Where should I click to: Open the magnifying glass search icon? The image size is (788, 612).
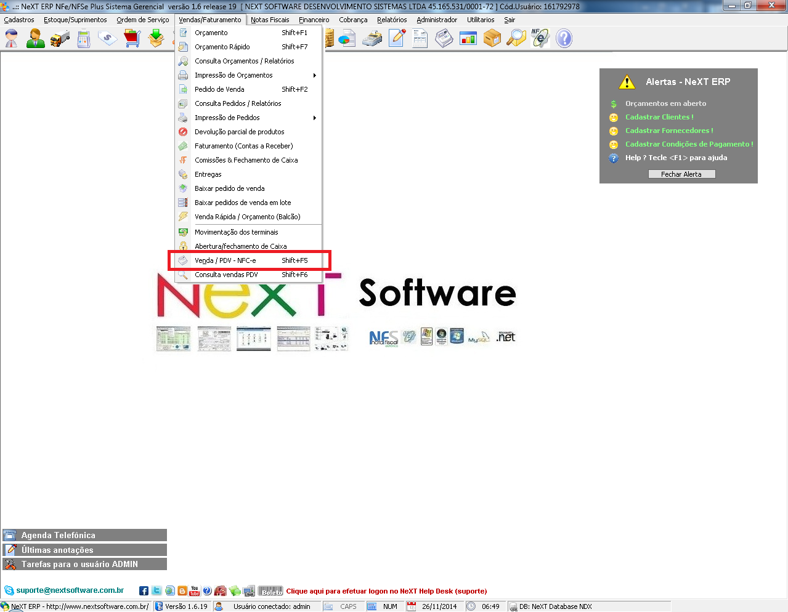[516, 39]
